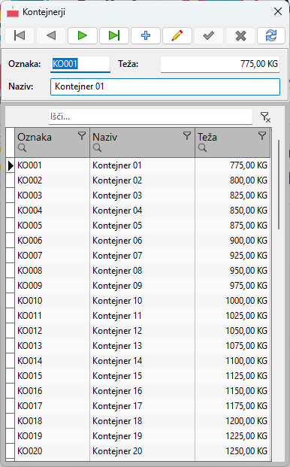
Task: Go to the previous record
Action: (x=51, y=36)
